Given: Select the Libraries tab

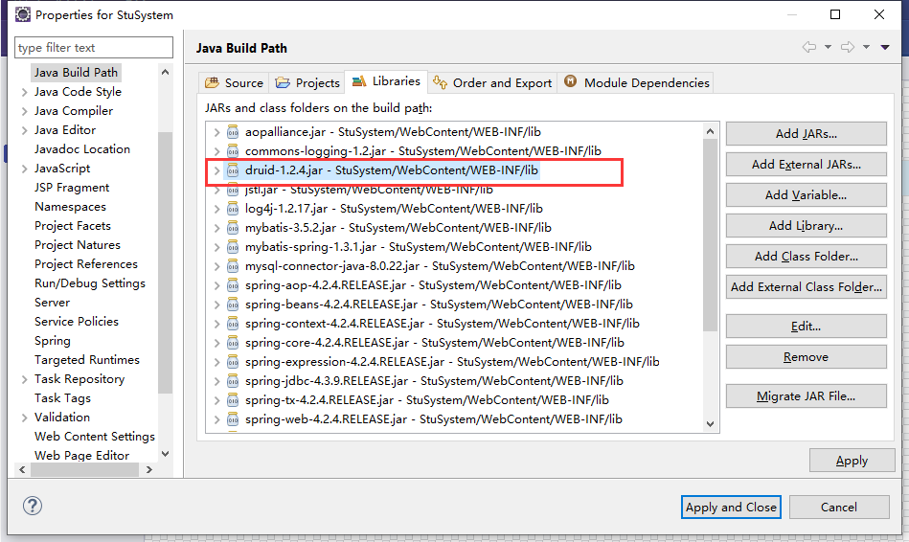Looking at the screenshot, I should 386,81.
